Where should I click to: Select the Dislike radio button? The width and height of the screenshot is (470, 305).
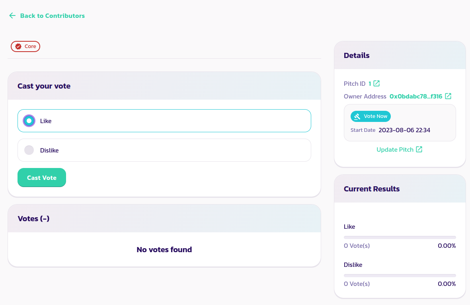[x=29, y=150]
